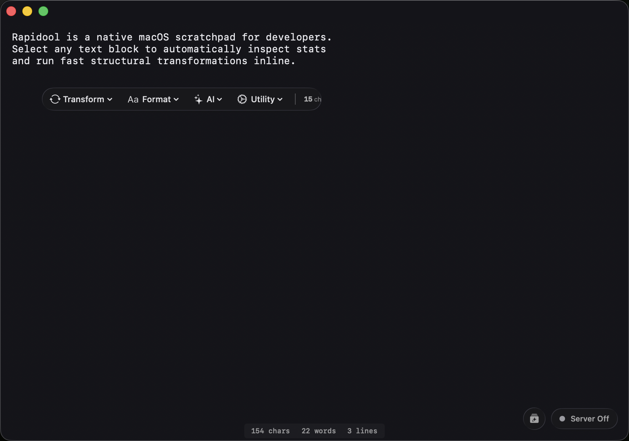Click the Server Off status dot
Image resolution: width=629 pixels, height=441 pixels.
point(562,419)
